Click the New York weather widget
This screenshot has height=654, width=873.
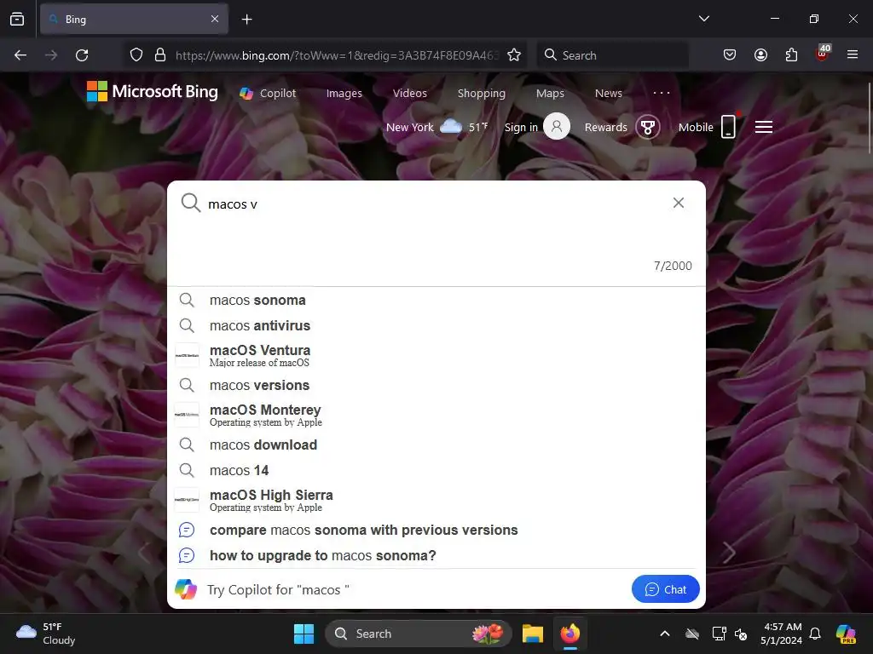click(x=437, y=127)
